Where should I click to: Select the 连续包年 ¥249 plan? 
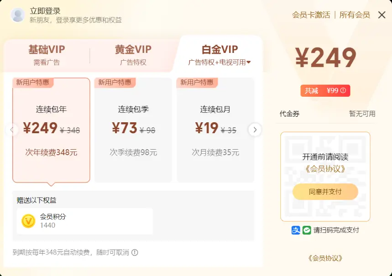coord(51,130)
